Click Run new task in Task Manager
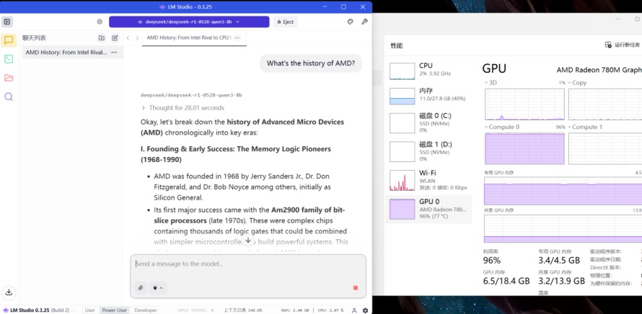Image resolution: width=642 pixels, height=314 pixels. (x=623, y=45)
